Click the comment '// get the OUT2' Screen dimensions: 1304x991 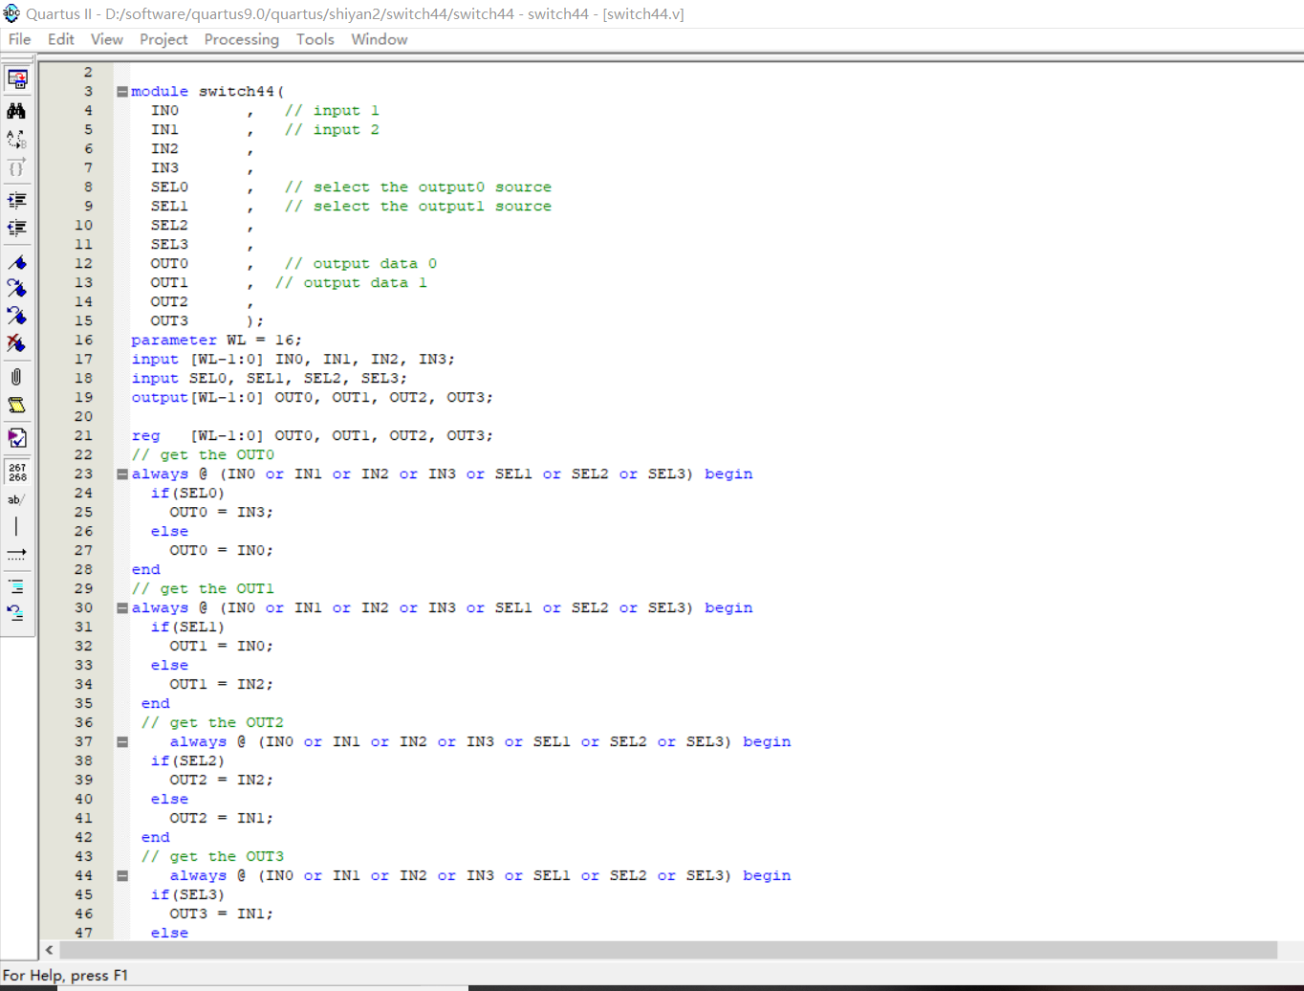click(x=212, y=722)
